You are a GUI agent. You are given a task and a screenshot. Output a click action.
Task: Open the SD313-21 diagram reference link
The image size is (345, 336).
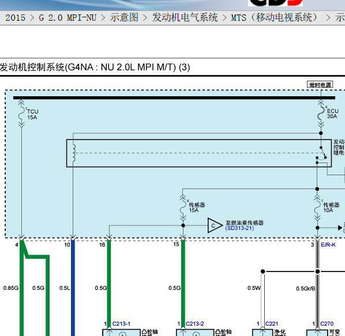tap(239, 228)
